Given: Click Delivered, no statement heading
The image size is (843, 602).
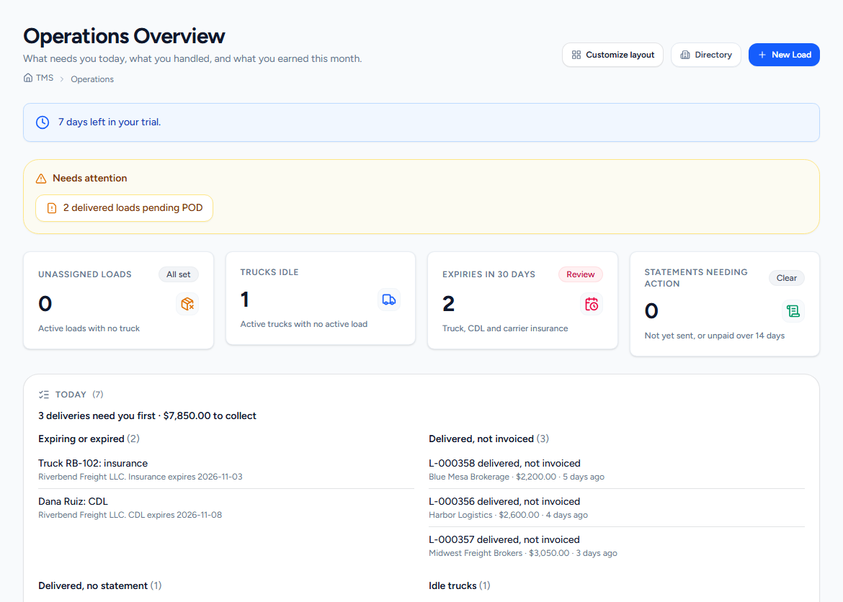Looking at the screenshot, I should pos(93,585).
